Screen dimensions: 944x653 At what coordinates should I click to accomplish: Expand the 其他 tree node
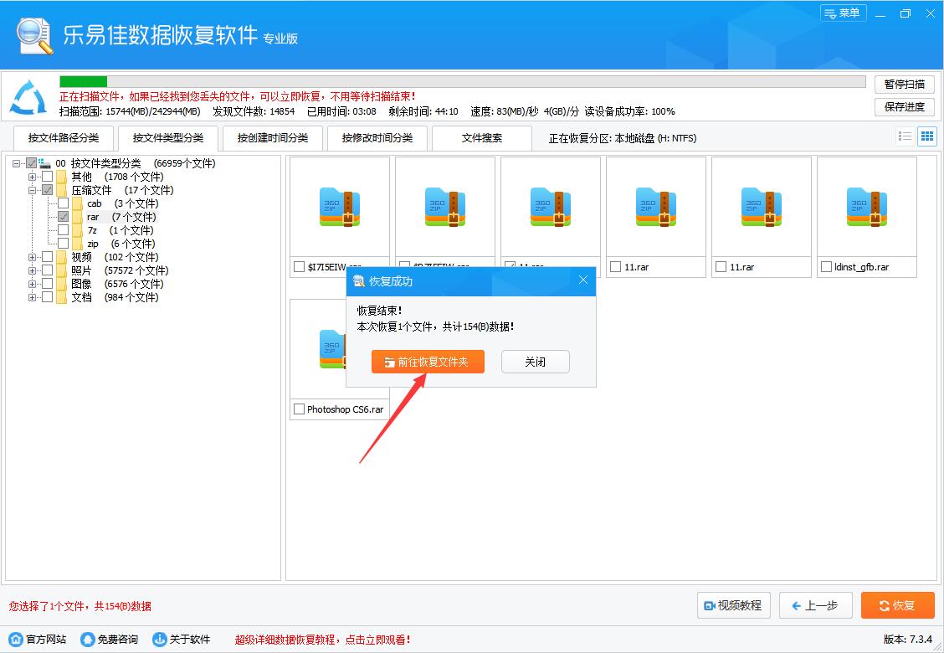coord(32,177)
